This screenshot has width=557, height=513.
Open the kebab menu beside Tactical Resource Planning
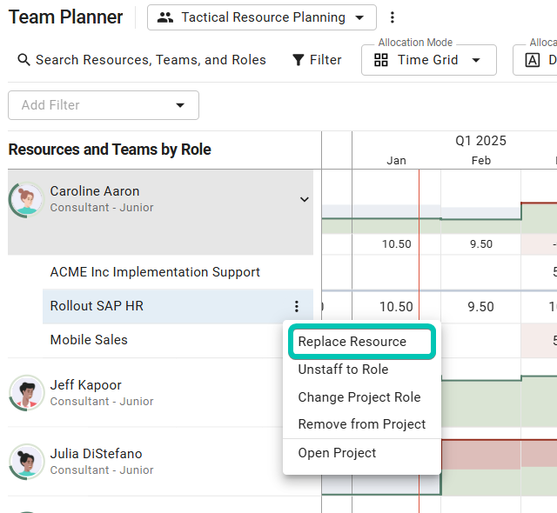click(392, 17)
